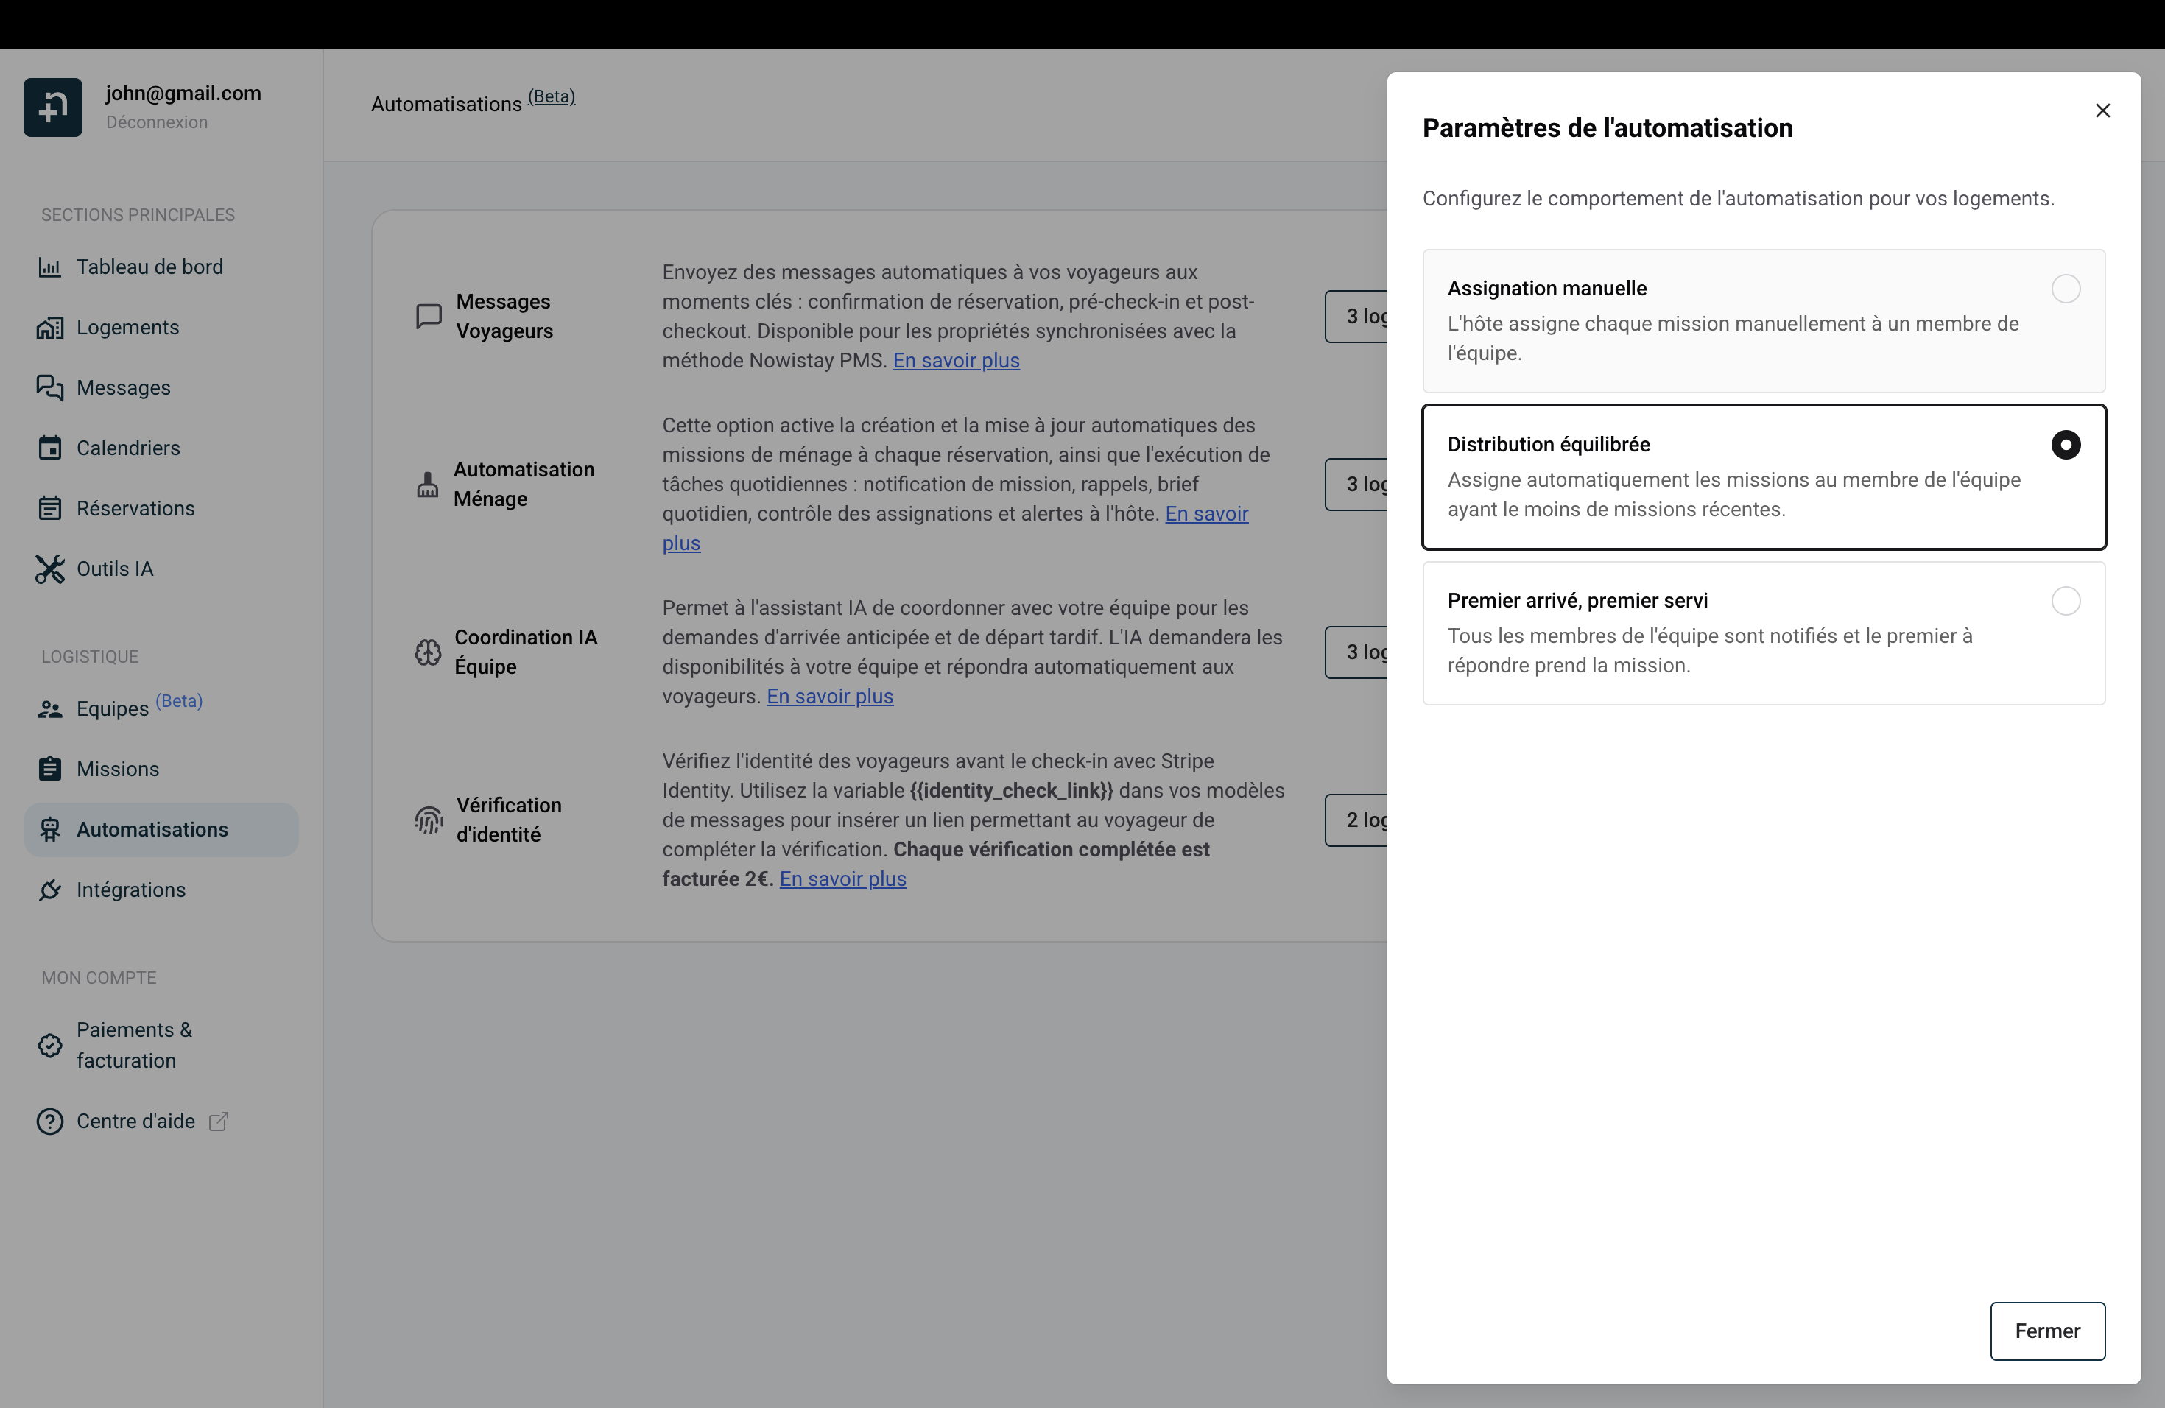Open logements button for Automatisation Ménage row
The width and height of the screenshot is (2165, 1408).
coord(1356,484)
